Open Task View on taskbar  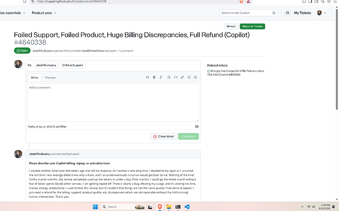tap(150, 207)
